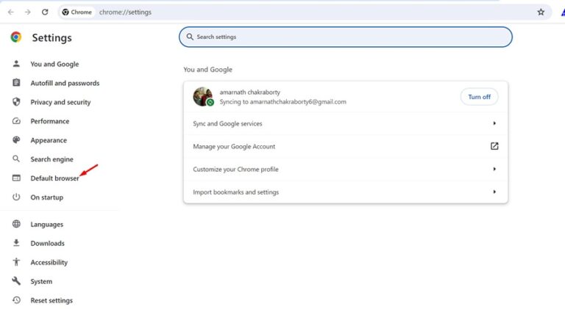Open On startup settings
Viewport: 565px width, 309px height.
(x=47, y=197)
